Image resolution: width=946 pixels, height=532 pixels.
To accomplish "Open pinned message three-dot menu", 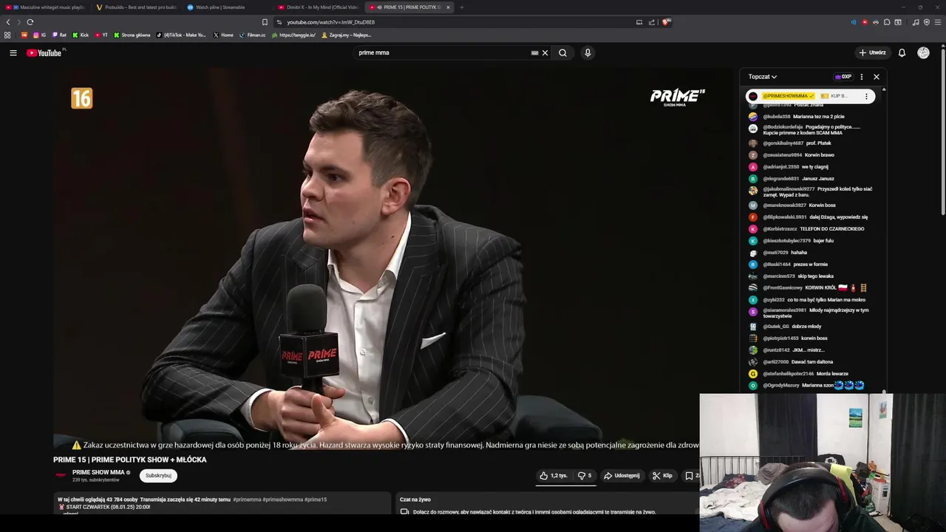I will [x=866, y=96].
